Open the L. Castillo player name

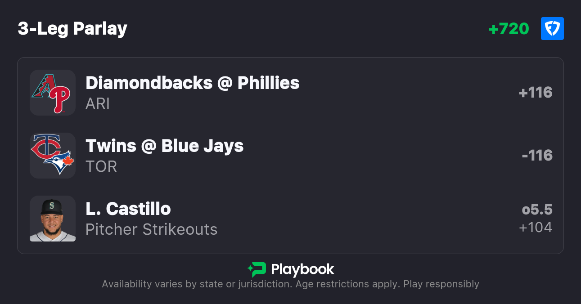(128, 209)
